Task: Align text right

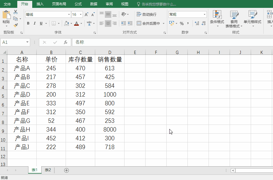Action: point(115,23)
